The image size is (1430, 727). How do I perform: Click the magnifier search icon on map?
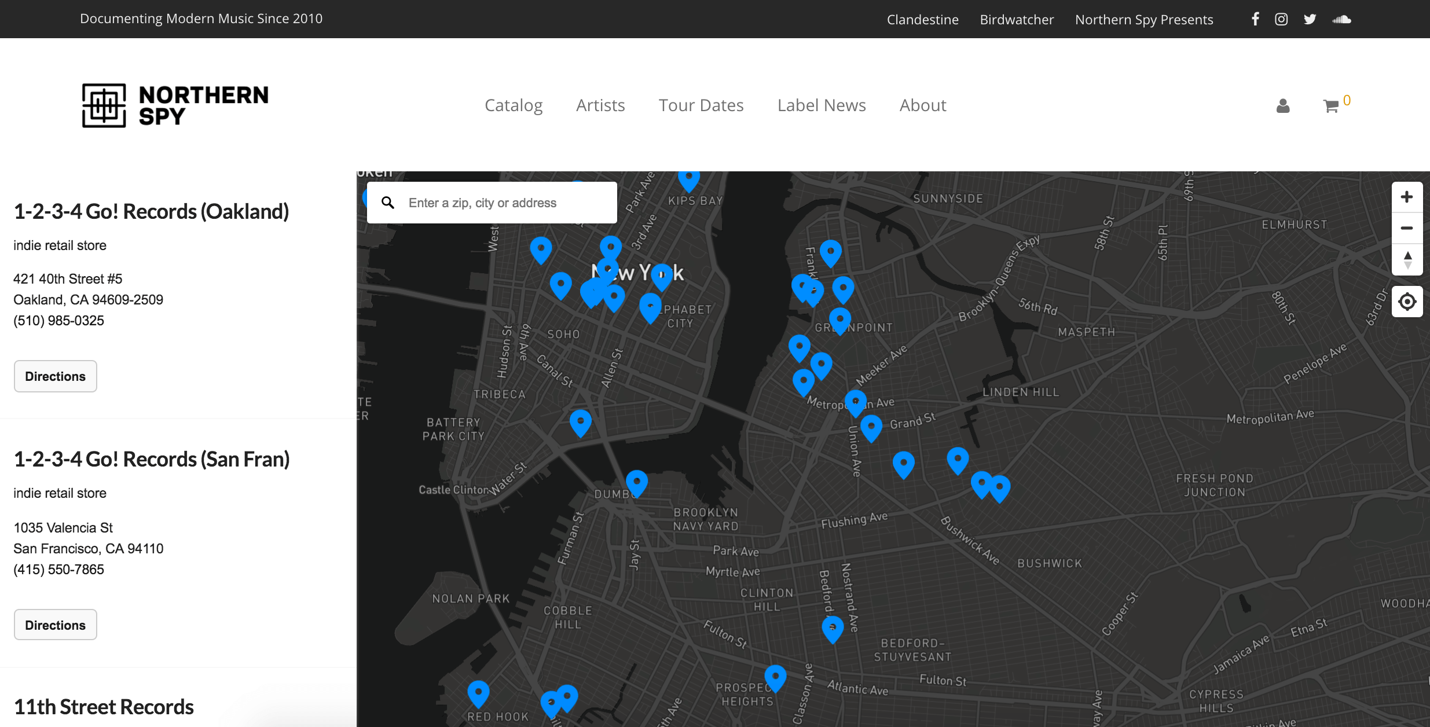[x=388, y=203]
